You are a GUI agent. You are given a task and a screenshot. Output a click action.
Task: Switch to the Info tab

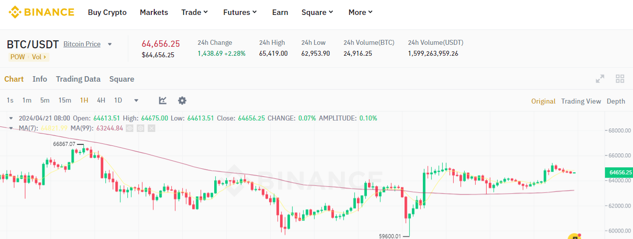(40, 79)
